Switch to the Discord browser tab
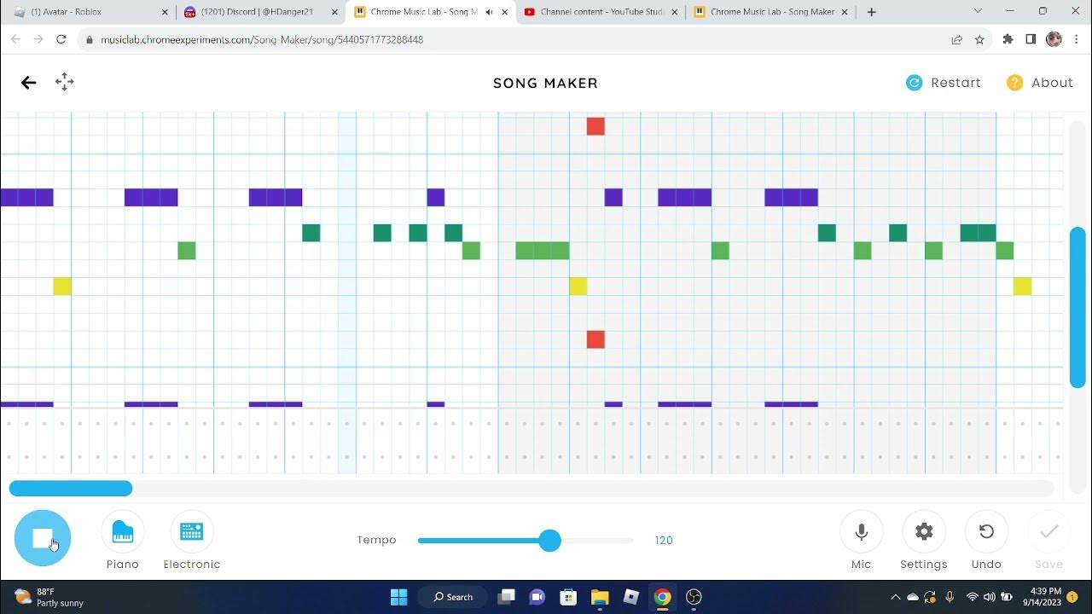 [x=261, y=12]
